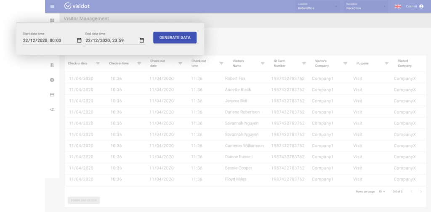Select the round badge icon in the sidebar
The width and height of the screenshot is (431, 212).
(x=52, y=80)
